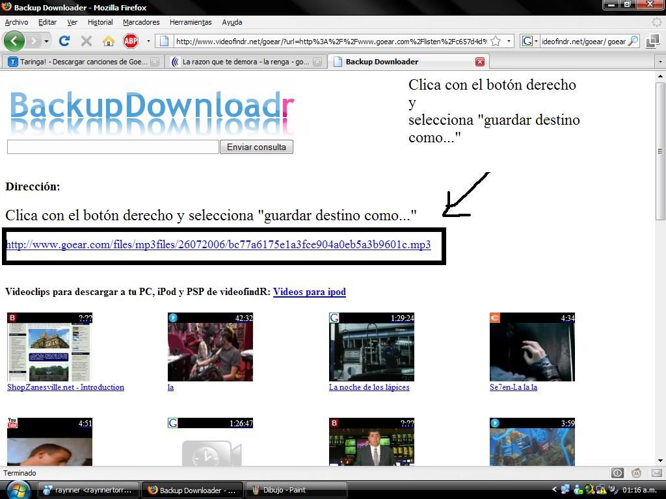Click the search magnifier icon
The image size is (666, 499).
tap(633, 41)
